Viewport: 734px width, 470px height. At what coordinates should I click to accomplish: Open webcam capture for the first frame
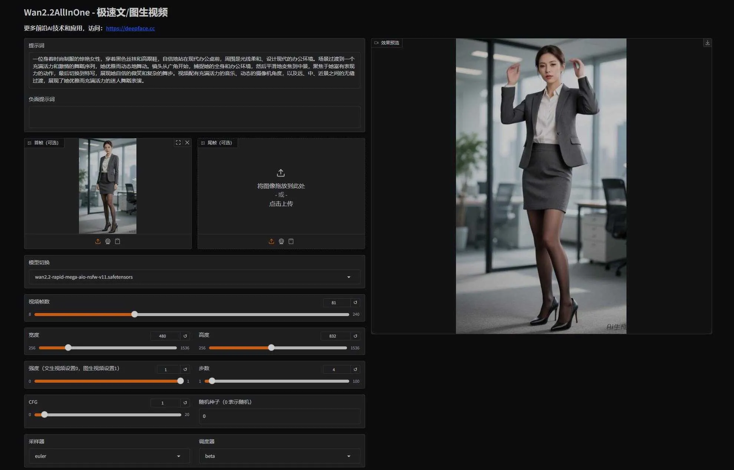click(x=108, y=241)
